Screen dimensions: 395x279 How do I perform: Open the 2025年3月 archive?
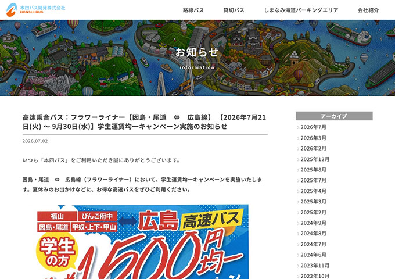(x=313, y=202)
